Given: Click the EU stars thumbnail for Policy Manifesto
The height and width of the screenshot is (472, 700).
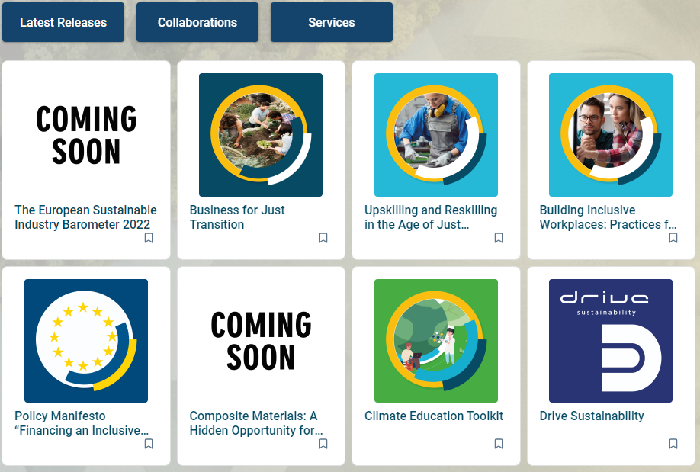Looking at the screenshot, I should (86, 341).
